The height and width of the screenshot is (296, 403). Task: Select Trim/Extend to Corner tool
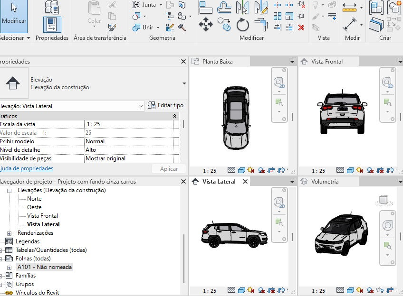(261, 24)
